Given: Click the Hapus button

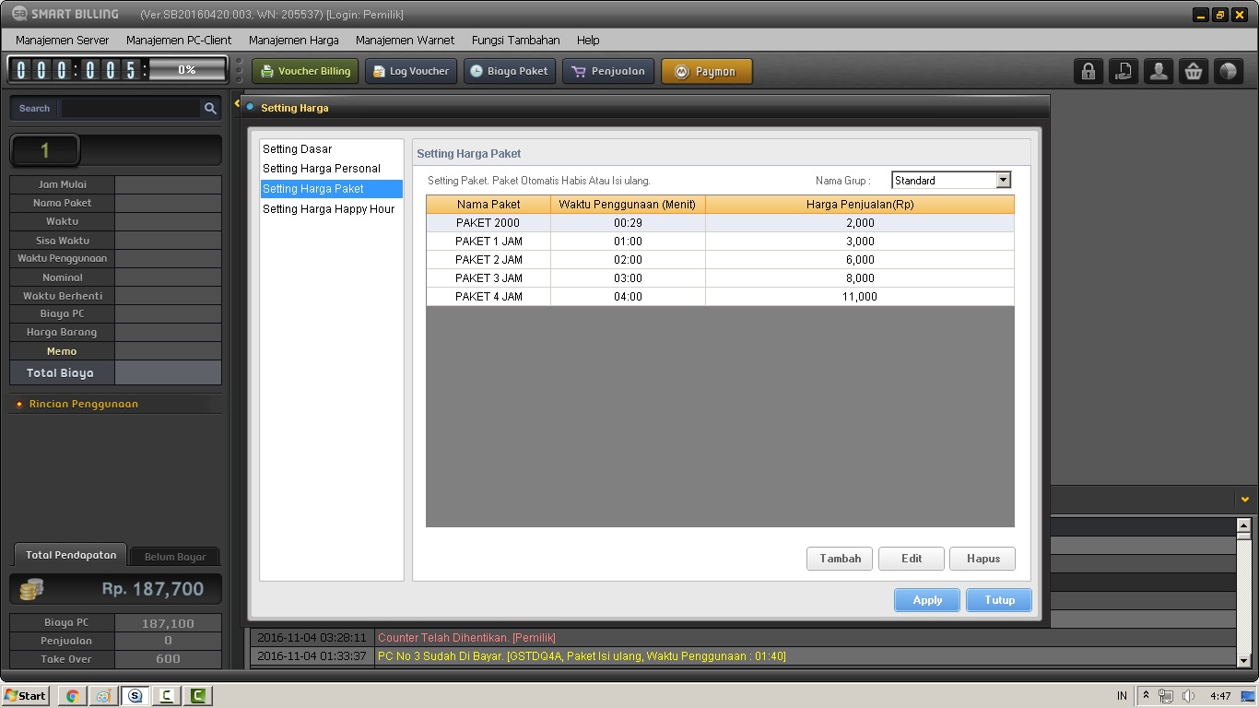Looking at the screenshot, I should point(982,559).
